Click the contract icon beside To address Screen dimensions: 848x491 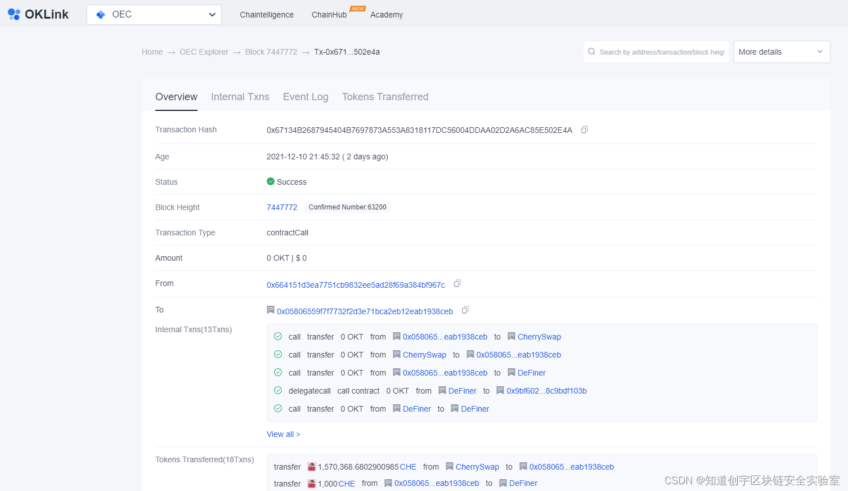tap(271, 310)
